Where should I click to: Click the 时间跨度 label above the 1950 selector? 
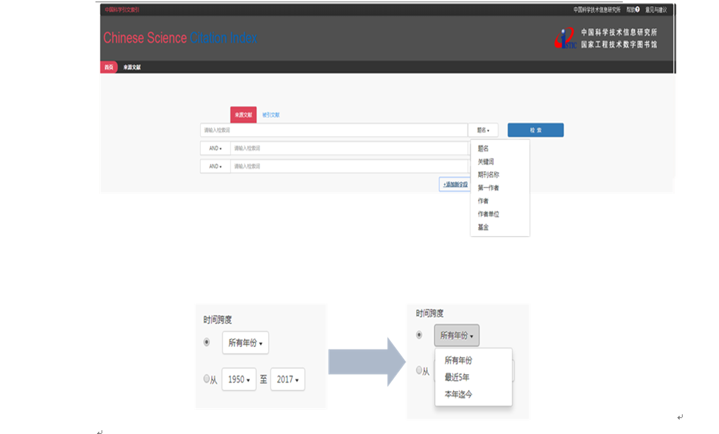[217, 320]
